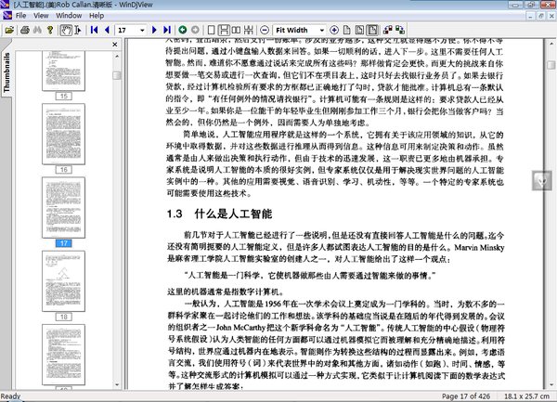The height and width of the screenshot is (402, 557).
Task: Open the Help menu
Action: [97, 16]
